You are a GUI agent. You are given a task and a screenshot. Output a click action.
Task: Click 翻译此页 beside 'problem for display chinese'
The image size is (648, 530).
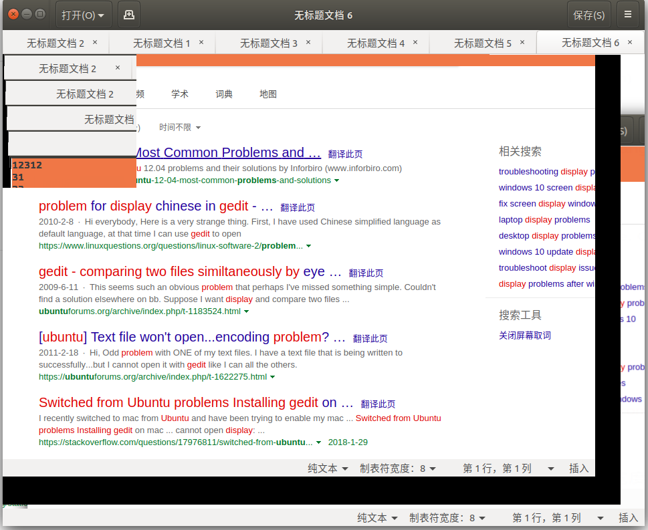coord(298,207)
